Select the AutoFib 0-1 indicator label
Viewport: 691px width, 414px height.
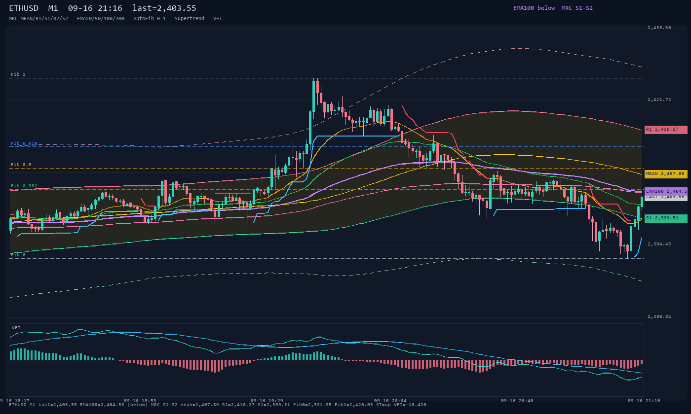pyautogui.click(x=150, y=18)
